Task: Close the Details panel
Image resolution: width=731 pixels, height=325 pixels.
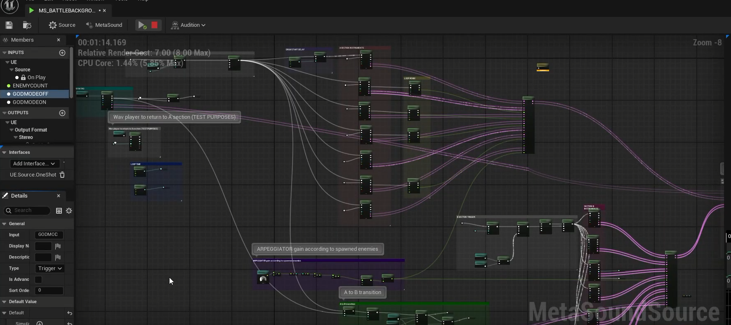Action: tap(59, 196)
